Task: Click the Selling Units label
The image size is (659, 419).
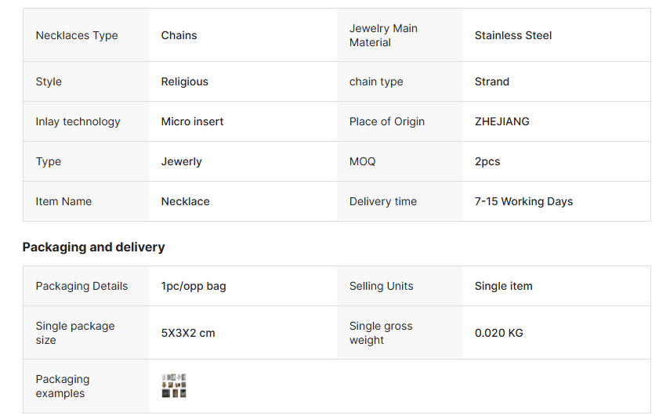Action: [381, 286]
